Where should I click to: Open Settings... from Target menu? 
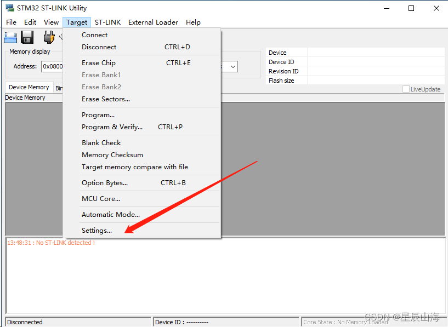(142, 231)
